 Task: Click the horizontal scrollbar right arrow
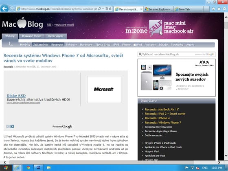pyautogui.click(x=219, y=162)
